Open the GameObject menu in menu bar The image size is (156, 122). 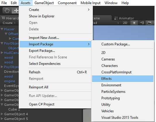point(44,3)
